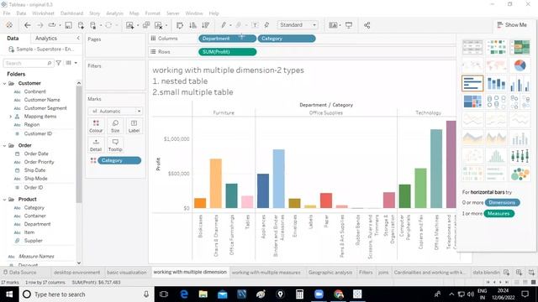Select the treemap chart in Show Me
The width and height of the screenshot is (538, 302).
[472, 102]
